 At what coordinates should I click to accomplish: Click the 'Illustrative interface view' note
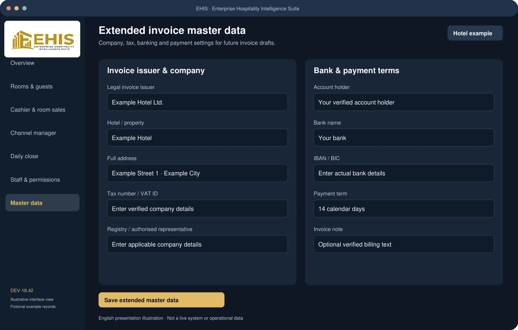32,299
